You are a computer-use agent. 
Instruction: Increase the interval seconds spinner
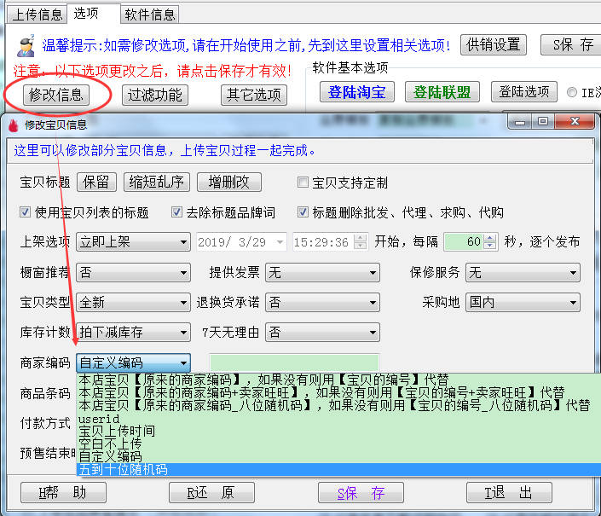[x=490, y=238]
